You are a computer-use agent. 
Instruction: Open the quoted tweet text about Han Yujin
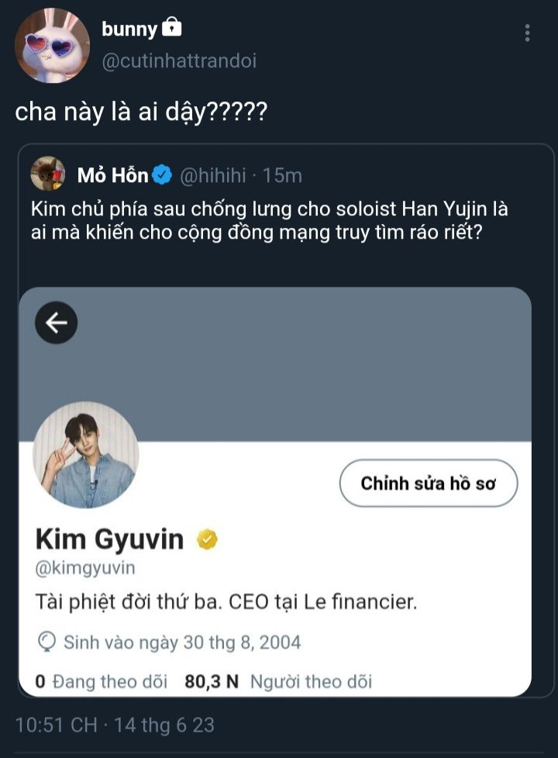pos(269,221)
